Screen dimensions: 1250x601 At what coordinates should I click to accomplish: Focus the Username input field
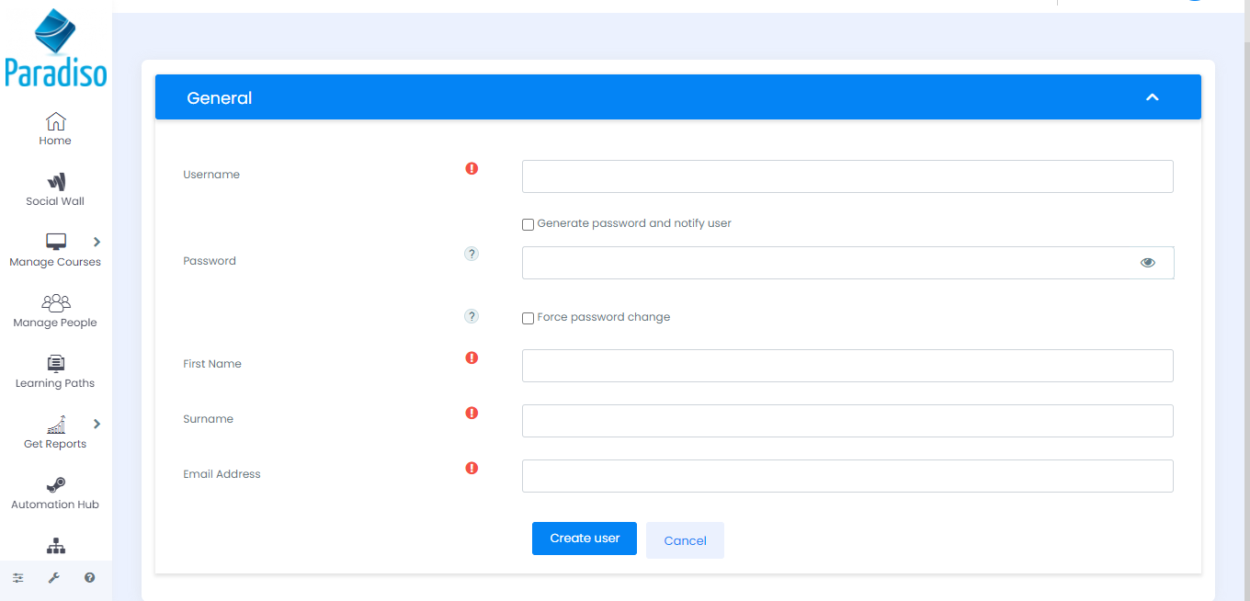[x=847, y=176]
